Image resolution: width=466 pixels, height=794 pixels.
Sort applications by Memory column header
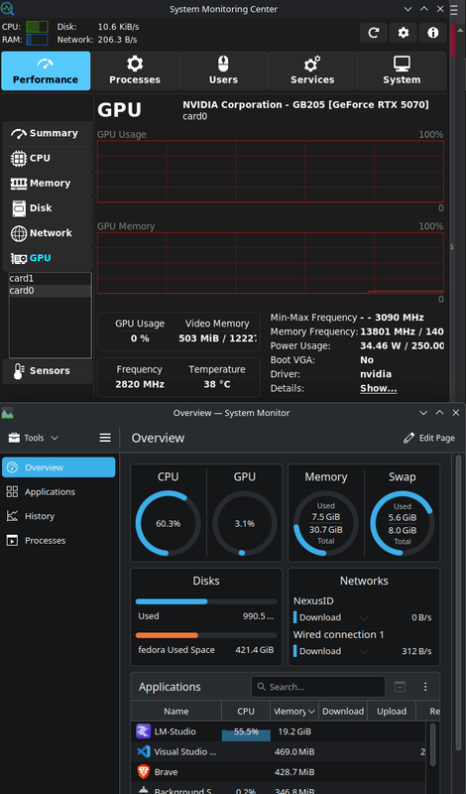coord(294,711)
